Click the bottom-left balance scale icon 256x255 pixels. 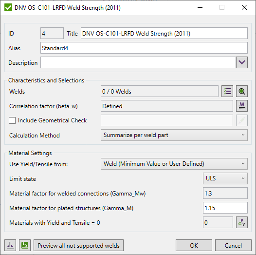pos(10,245)
